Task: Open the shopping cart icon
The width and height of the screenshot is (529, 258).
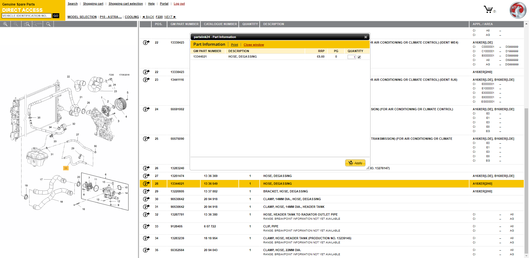Action: [x=488, y=10]
